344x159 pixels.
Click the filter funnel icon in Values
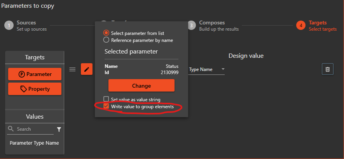[x=59, y=129]
